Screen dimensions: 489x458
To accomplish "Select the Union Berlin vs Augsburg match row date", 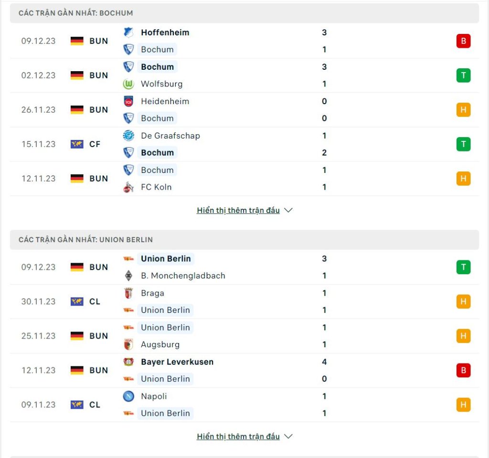I will click(38, 336).
